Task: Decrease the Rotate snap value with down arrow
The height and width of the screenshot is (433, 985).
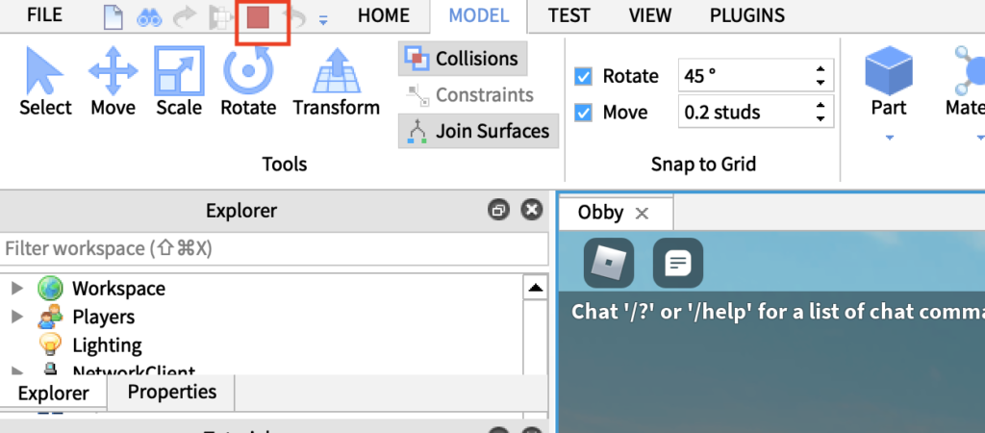Action: (820, 83)
